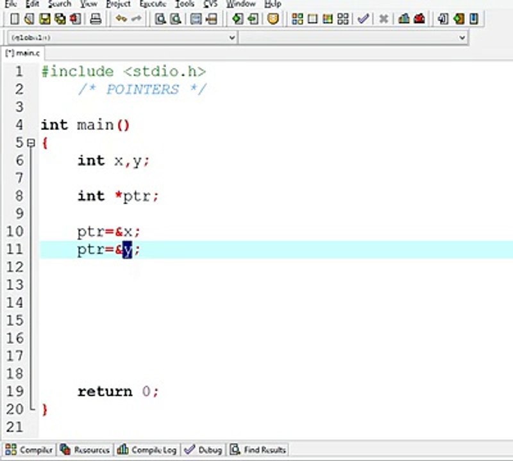The width and height of the screenshot is (513, 461).
Task: Click the Print icon
Action: (x=96, y=19)
